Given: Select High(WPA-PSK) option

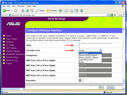Looking at the screenshot, I should [x=90, y=60].
